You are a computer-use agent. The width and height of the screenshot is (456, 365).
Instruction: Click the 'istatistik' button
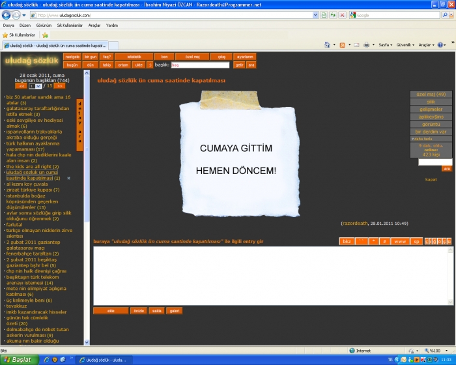pos(134,57)
